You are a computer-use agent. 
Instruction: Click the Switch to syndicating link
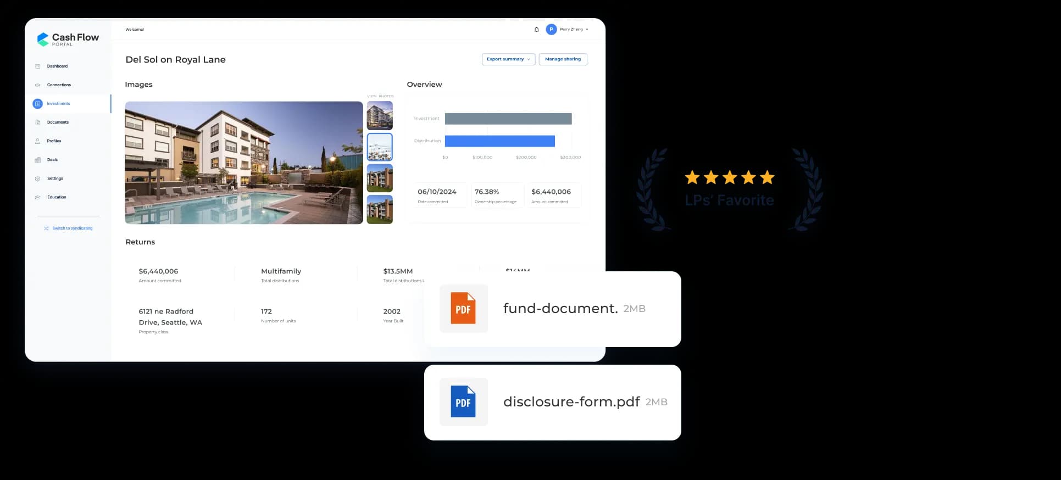tap(72, 228)
